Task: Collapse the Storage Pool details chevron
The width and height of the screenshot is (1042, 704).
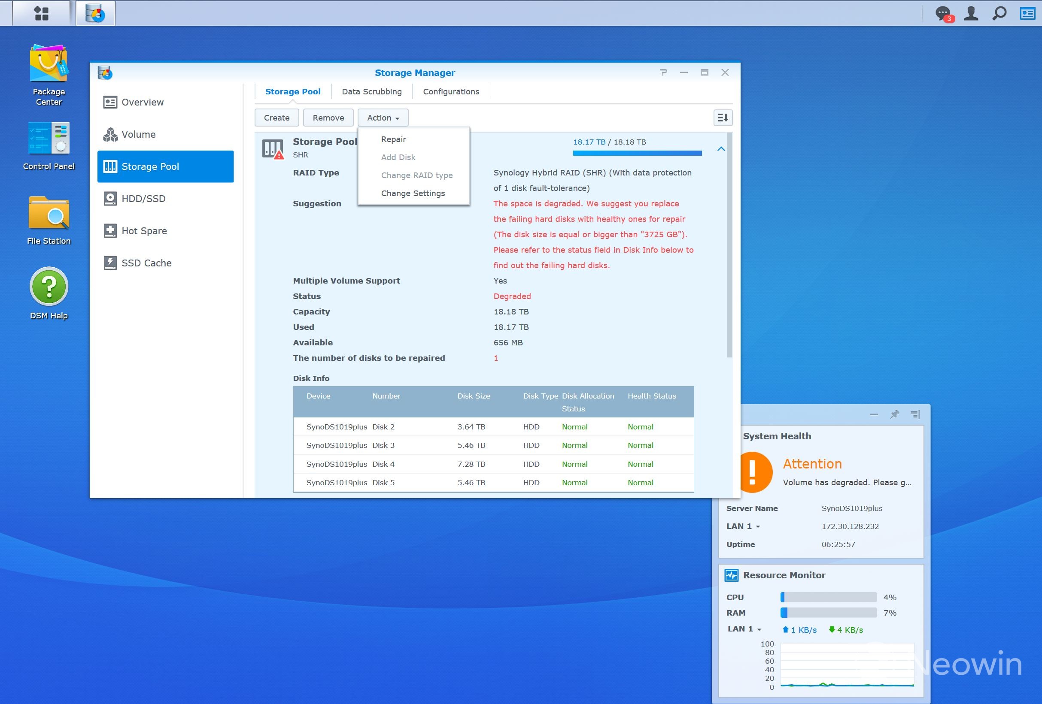Action: tap(721, 149)
